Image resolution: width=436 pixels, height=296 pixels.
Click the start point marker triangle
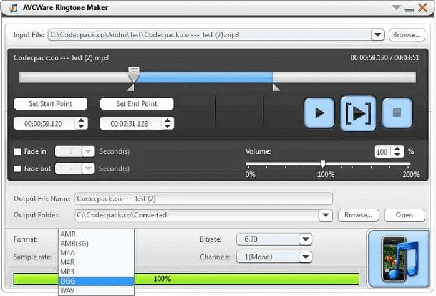(130, 87)
